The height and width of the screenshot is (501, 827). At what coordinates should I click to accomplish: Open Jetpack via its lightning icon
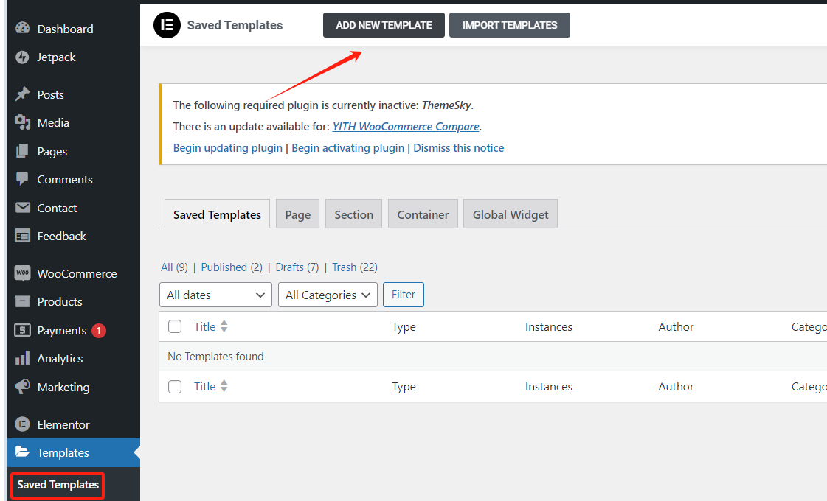[22, 57]
